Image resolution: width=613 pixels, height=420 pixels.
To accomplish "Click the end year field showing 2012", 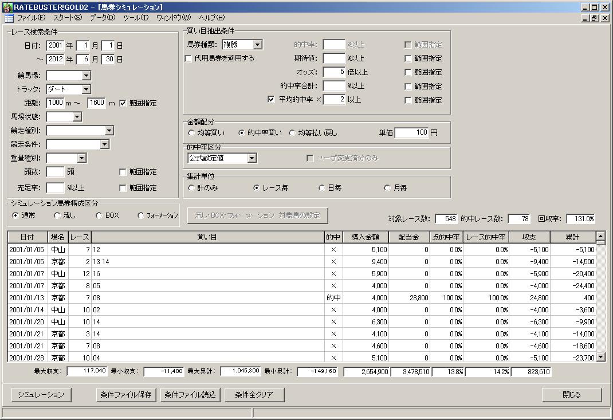I will coord(55,60).
